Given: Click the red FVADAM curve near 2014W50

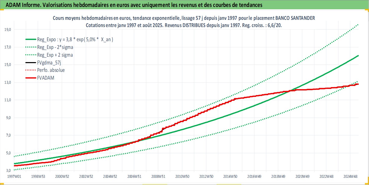Looking at the screenshot, I should [x=230, y=101].
